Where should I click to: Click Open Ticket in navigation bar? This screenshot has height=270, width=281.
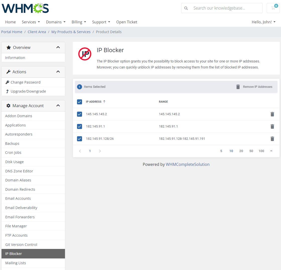click(127, 22)
